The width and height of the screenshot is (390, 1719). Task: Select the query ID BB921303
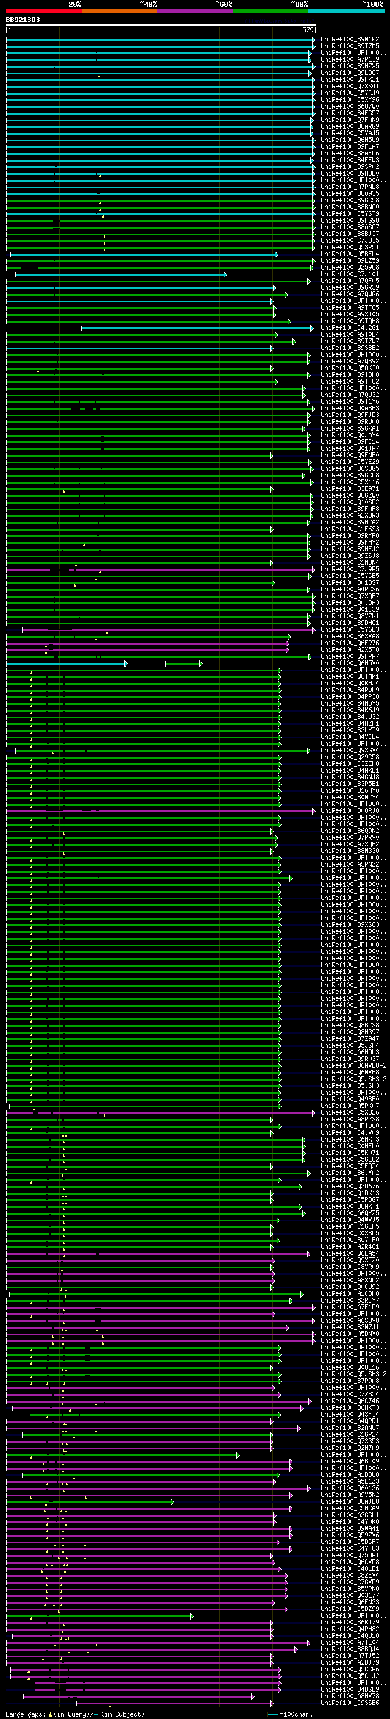23,20
